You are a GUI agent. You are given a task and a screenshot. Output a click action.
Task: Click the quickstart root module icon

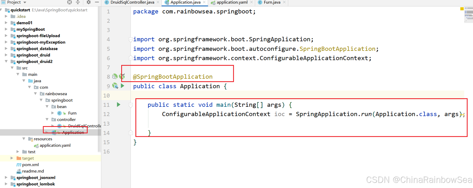coord(7,10)
